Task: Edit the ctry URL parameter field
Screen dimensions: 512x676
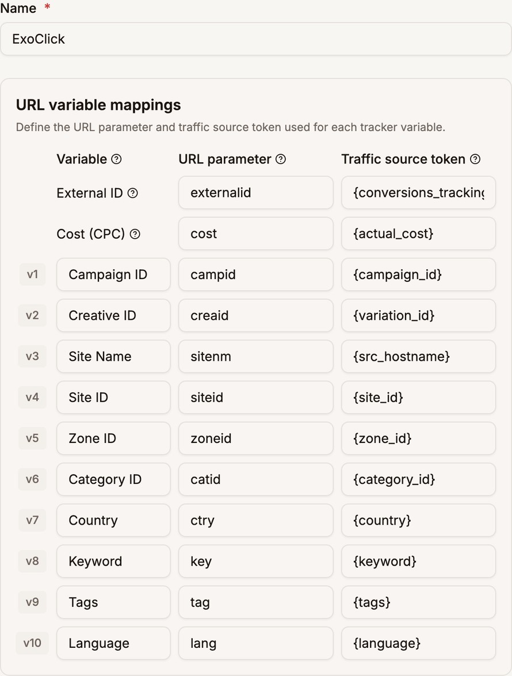Action: click(x=255, y=520)
